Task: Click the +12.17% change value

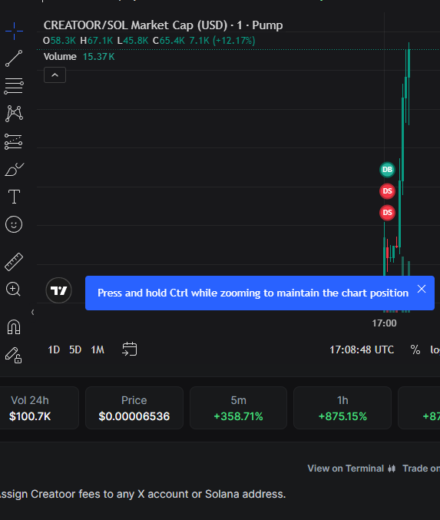Action: 233,41
